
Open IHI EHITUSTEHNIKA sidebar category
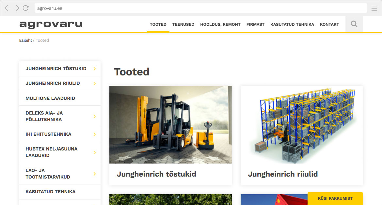click(x=48, y=134)
